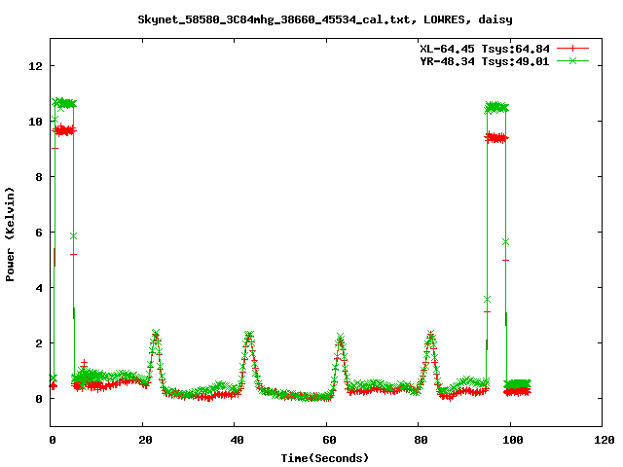Click the x-axis tick label 100
This screenshot has width=623, height=467.
513,440
